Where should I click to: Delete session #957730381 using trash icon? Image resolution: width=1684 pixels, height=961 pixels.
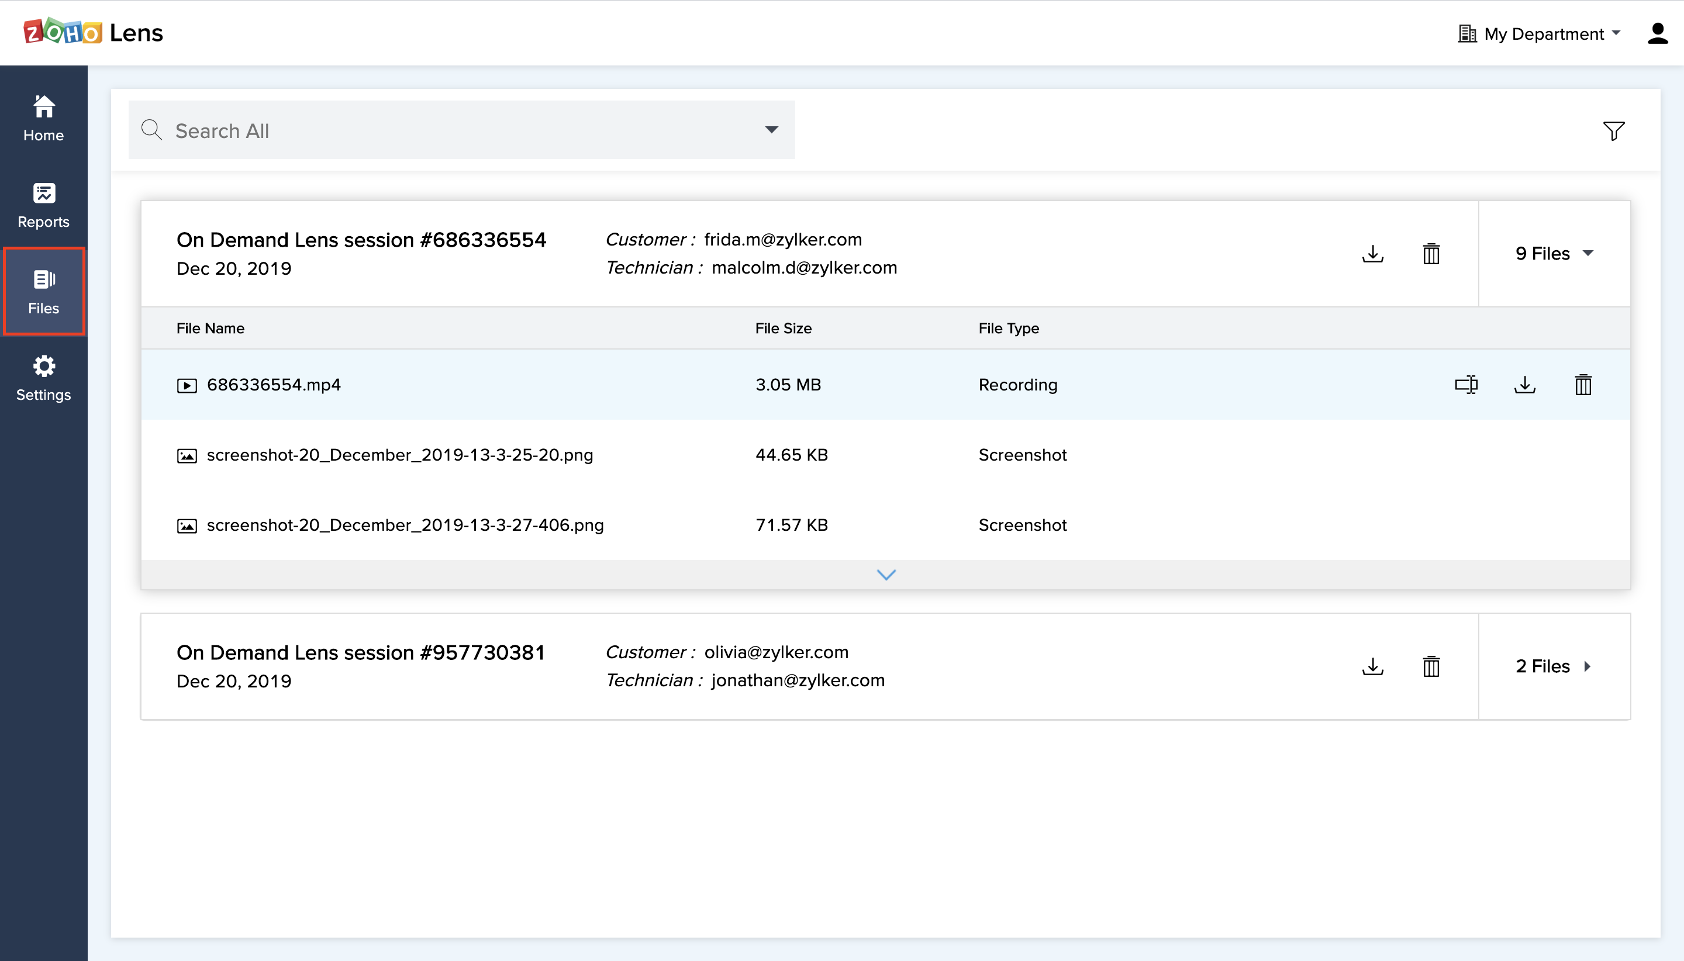click(1430, 666)
